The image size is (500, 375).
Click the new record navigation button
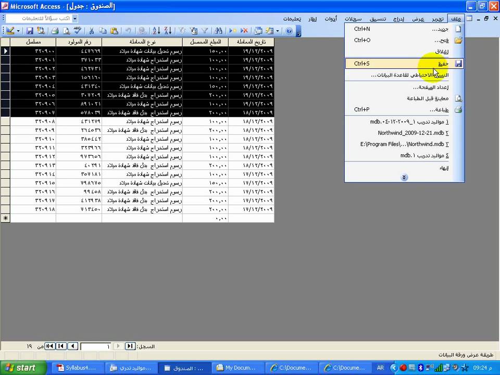(x=50, y=346)
